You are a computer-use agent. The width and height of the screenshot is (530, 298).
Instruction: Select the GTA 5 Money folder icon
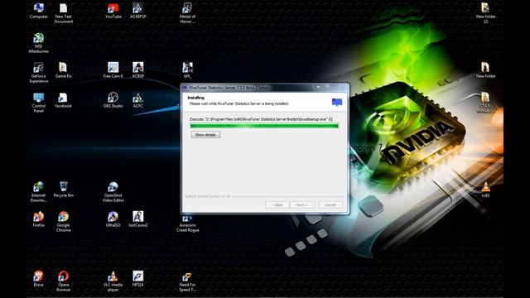pos(485,103)
